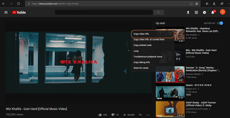Image resolution: width=230 pixels, height=118 pixels.
Task: Click the address bar lock icon
Action: click(29, 4)
